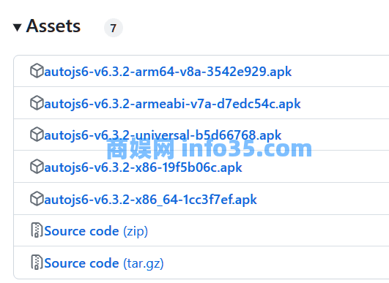The height and width of the screenshot is (283, 389).
Task: Download autojs6-v6.3.2-x86_64-1cc3f7ef.apk
Action: 151,200
